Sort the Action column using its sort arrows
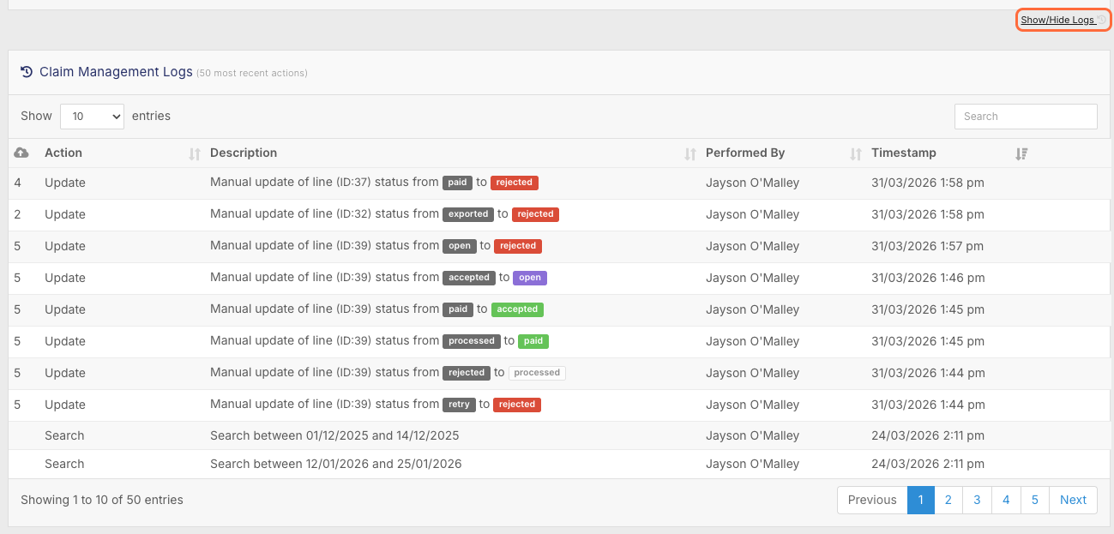Screen dimensions: 1114x534 [x=195, y=154]
